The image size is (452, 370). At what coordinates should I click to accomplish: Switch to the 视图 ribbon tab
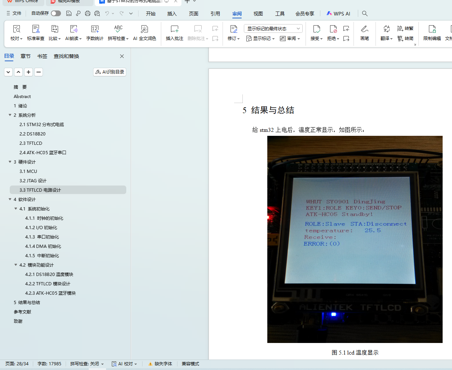258,14
